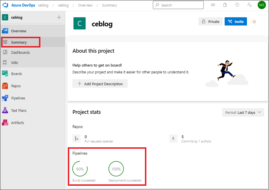Focus the Search input field
269x190 pixels.
[x=178, y=5]
